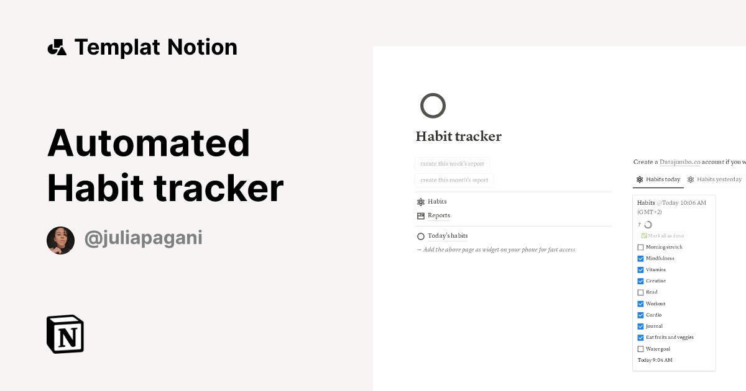
Task: Click the create this month's report button
Action: click(x=453, y=179)
